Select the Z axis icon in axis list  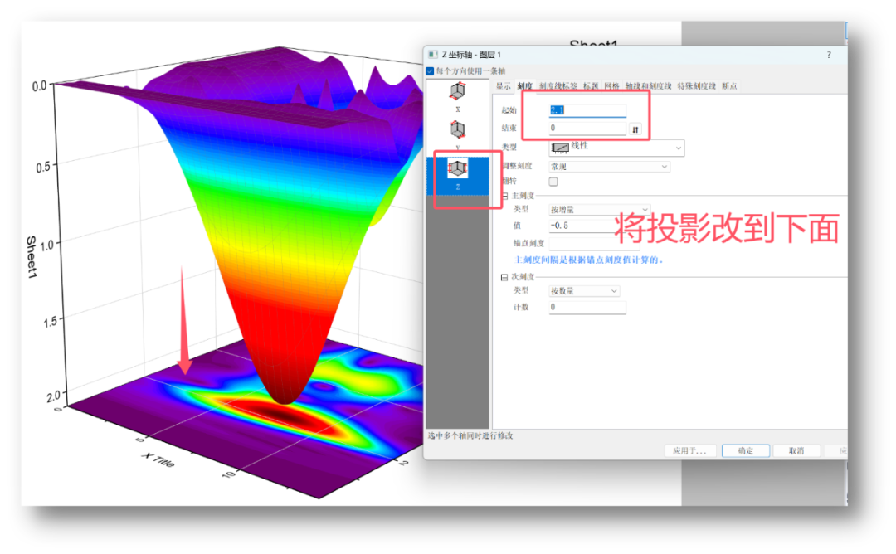click(458, 168)
